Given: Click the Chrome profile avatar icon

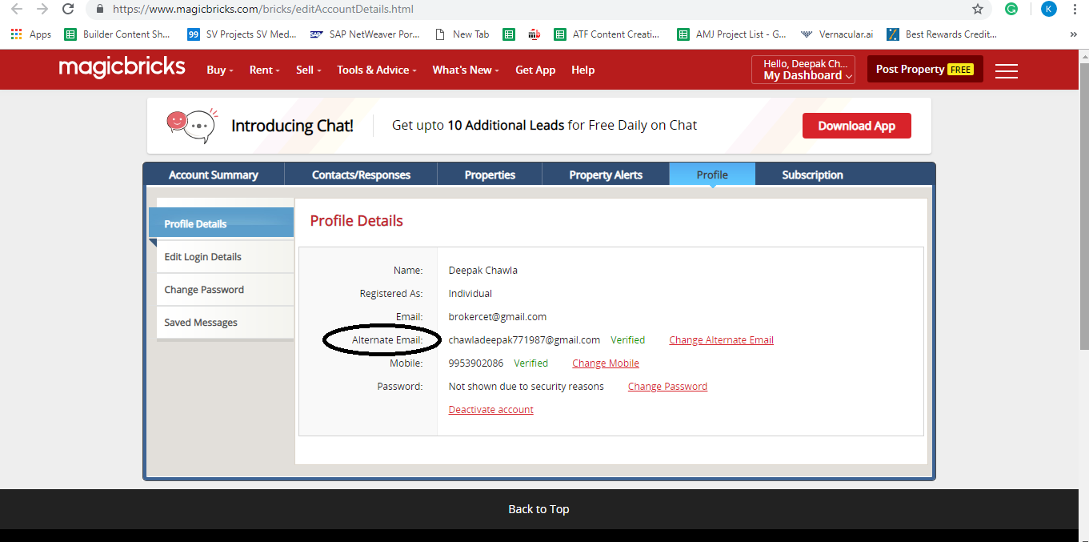Looking at the screenshot, I should [x=1048, y=10].
